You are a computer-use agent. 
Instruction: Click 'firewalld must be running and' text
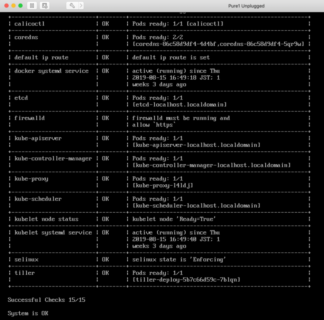[x=181, y=118]
